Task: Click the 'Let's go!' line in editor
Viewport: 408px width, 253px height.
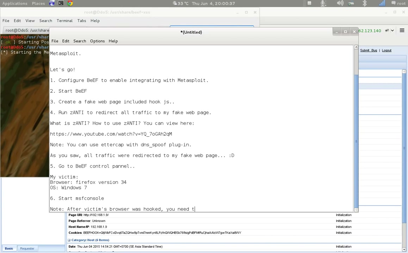Action: pyautogui.click(x=62, y=70)
